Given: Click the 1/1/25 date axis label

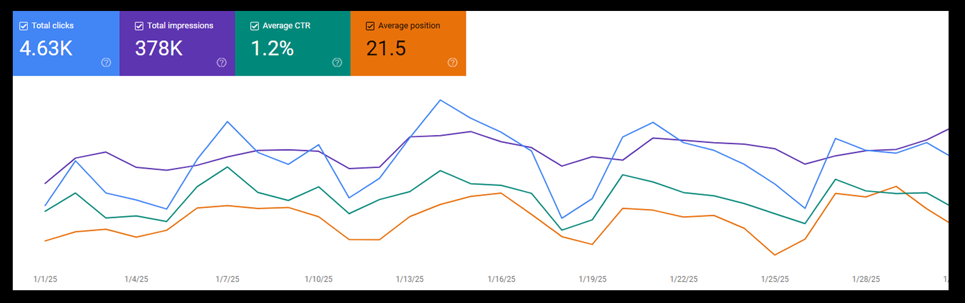Looking at the screenshot, I should [45, 279].
